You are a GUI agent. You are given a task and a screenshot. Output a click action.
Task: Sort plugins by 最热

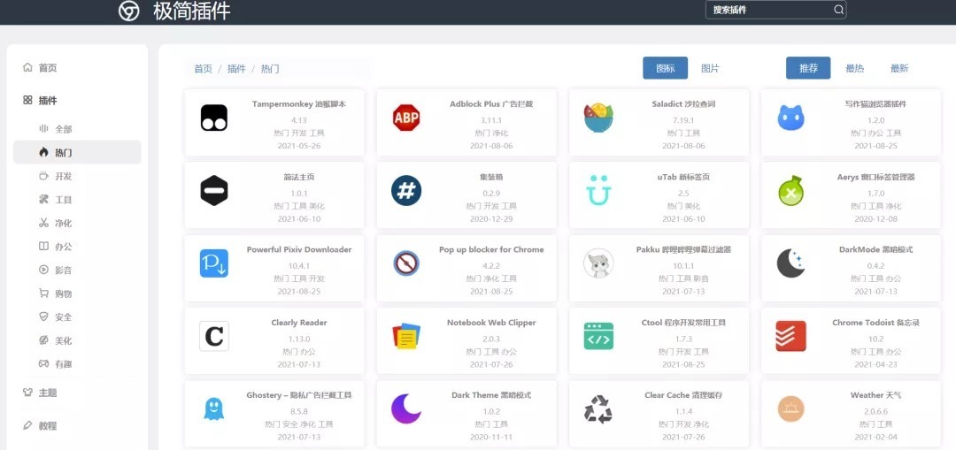pos(854,68)
